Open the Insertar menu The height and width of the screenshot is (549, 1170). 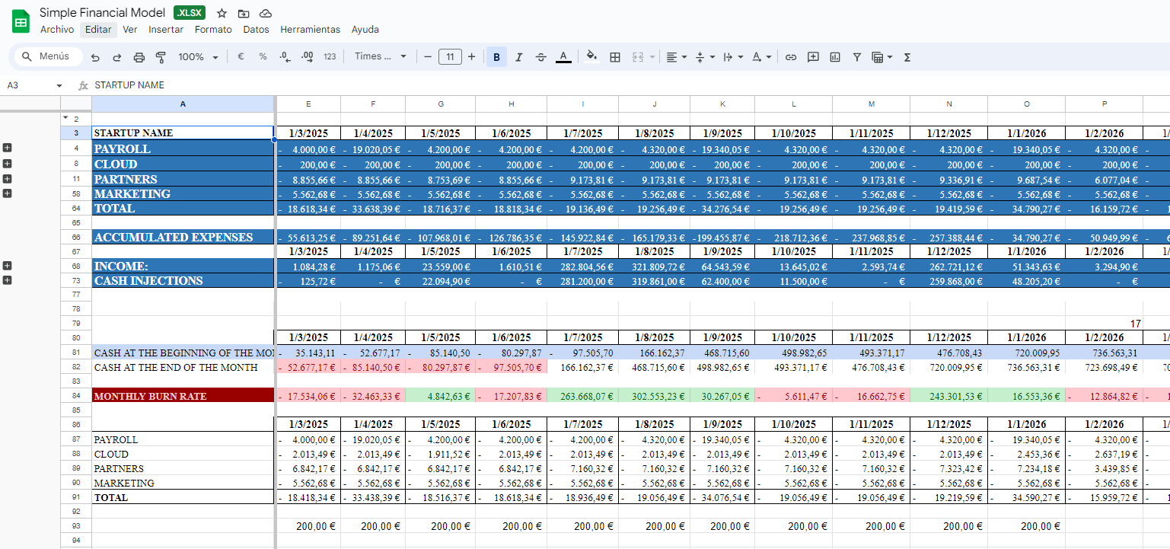[x=166, y=29]
